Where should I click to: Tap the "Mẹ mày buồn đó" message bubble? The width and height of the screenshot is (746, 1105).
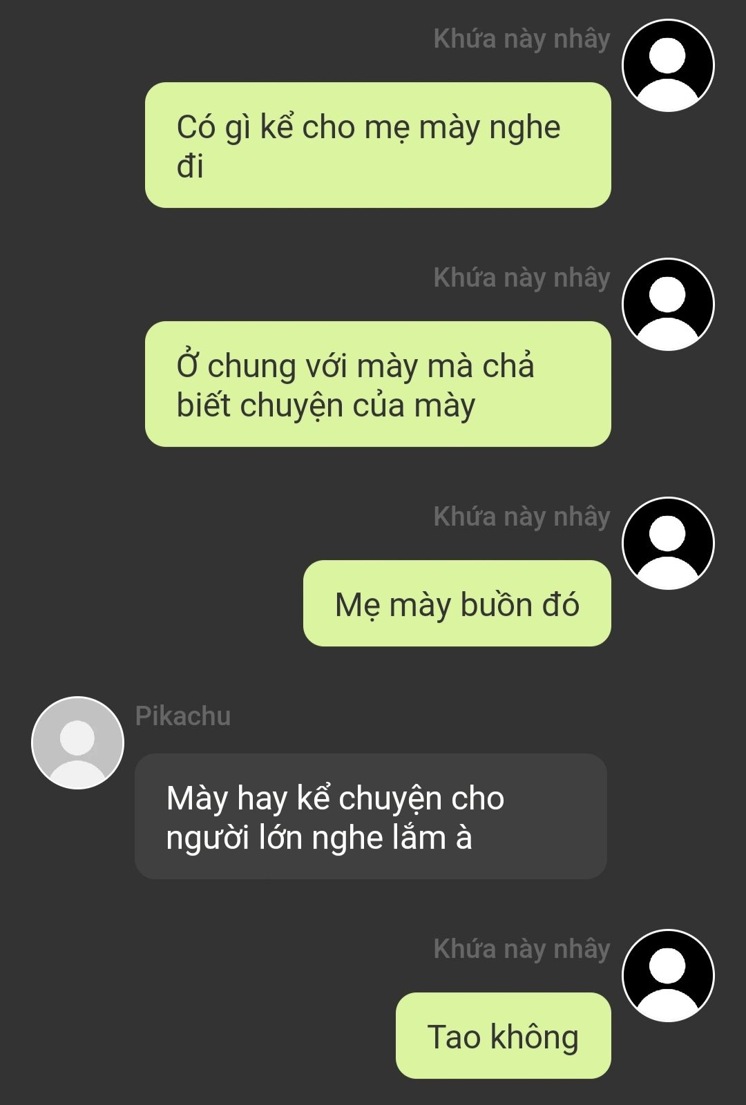[457, 604]
